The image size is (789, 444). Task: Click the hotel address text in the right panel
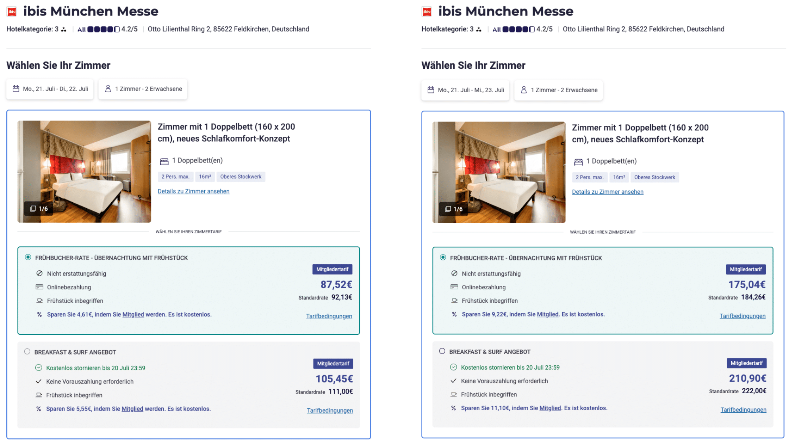tap(644, 29)
